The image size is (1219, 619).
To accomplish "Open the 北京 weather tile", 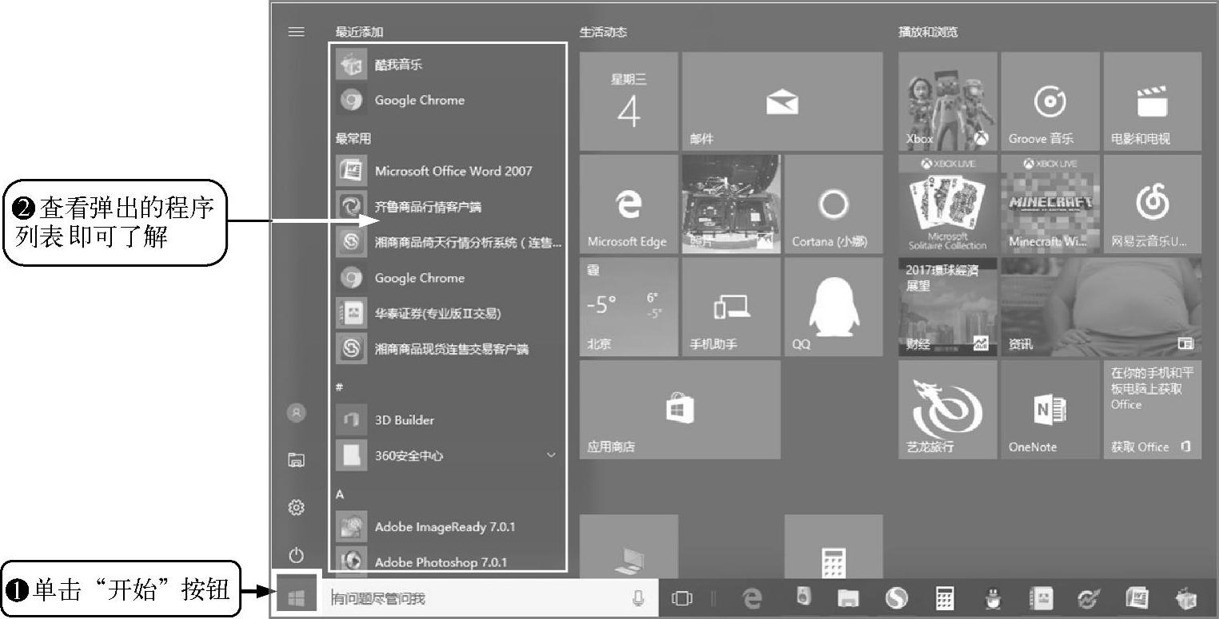I will coord(628,307).
